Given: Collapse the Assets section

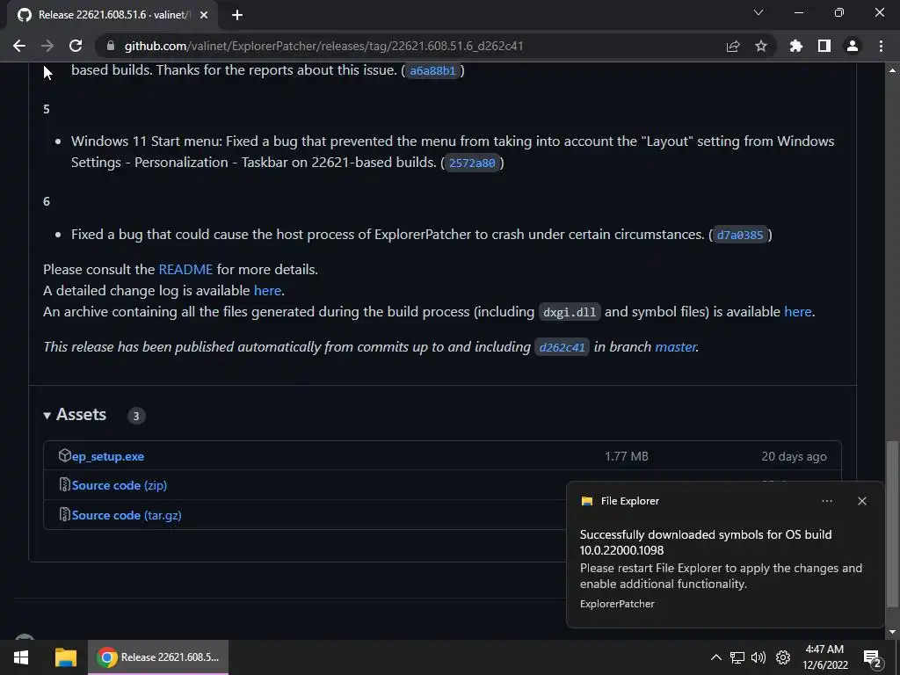Looking at the screenshot, I should tap(76, 415).
